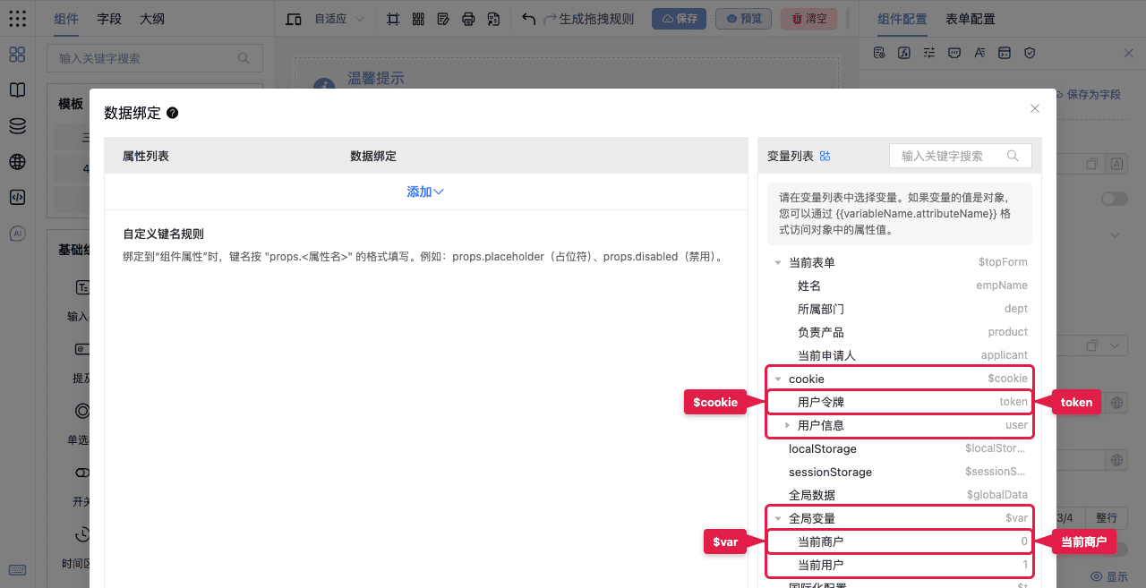Click the variable list icon beside 变量列表
This screenshot has height=588, width=1146.
coord(825,156)
